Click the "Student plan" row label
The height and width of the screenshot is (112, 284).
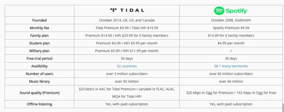coord(39,43)
